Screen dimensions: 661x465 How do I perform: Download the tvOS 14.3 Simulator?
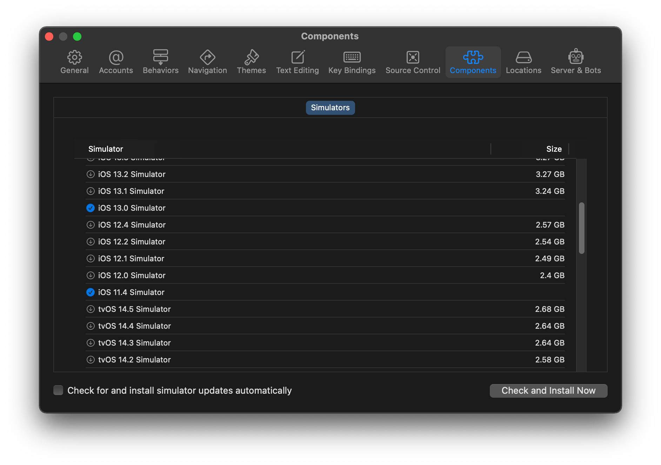click(91, 343)
